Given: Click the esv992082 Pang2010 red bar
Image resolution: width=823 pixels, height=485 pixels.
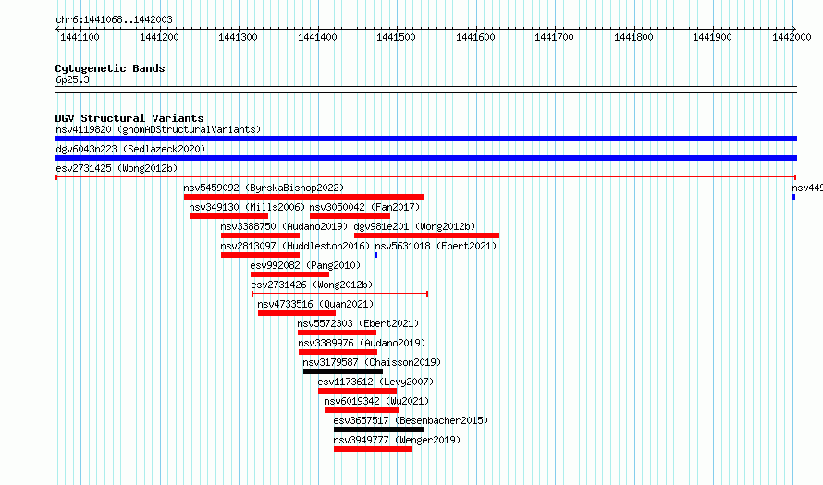Looking at the screenshot, I should point(289,274).
